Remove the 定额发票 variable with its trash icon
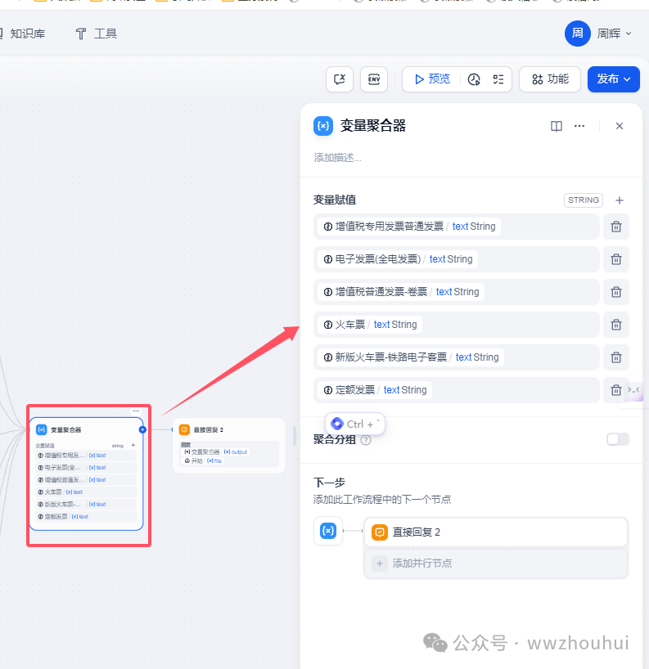The width and height of the screenshot is (649, 669). (x=616, y=390)
